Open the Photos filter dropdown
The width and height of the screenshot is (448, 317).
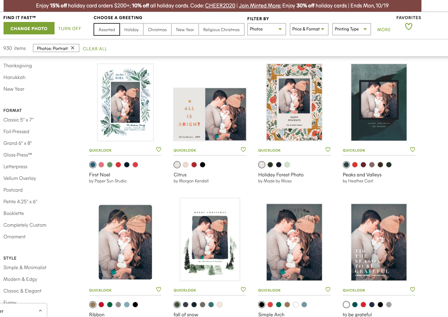pyautogui.click(x=266, y=29)
